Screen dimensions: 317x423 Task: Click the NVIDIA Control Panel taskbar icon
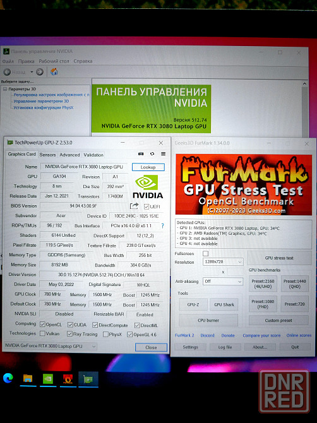48,379
